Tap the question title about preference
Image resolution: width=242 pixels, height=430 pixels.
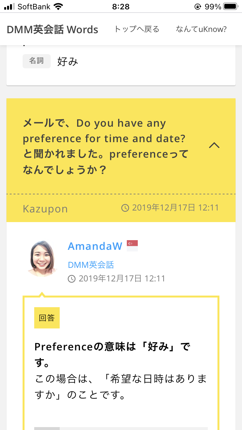pyautogui.click(x=106, y=146)
